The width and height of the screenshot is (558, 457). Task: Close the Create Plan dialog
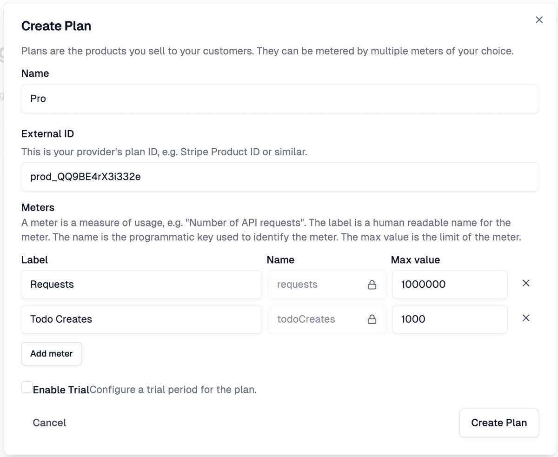click(x=539, y=20)
